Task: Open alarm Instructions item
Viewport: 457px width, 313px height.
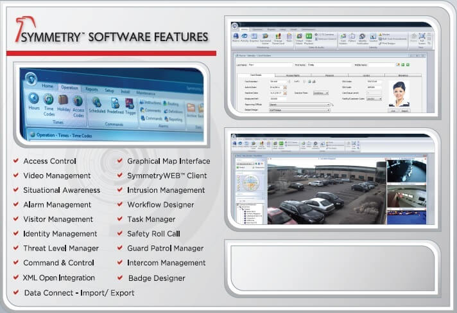Action: pyautogui.click(x=150, y=102)
